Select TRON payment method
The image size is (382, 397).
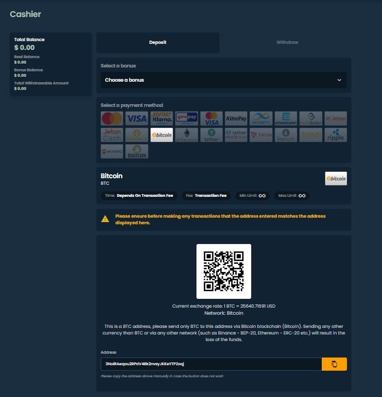[261, 135]
